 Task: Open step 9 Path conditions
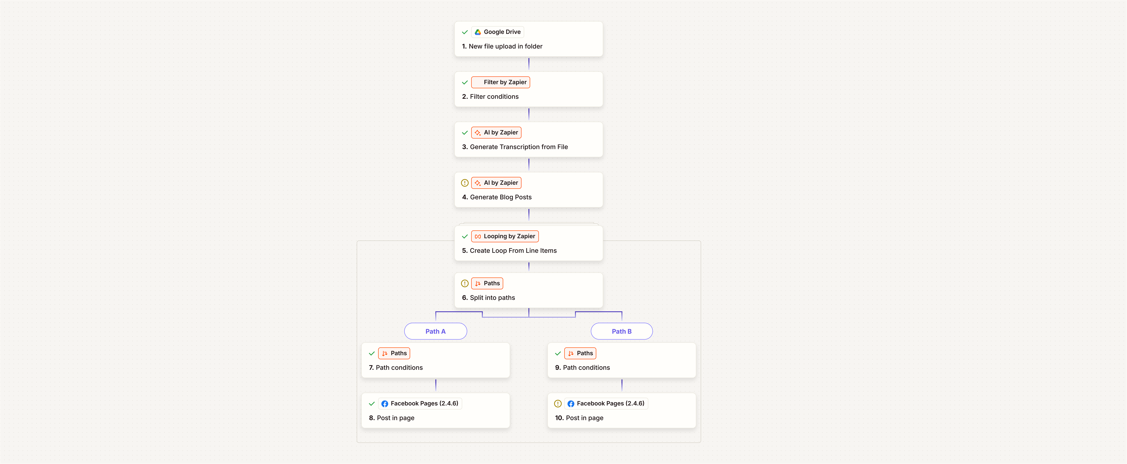(622, 360)
